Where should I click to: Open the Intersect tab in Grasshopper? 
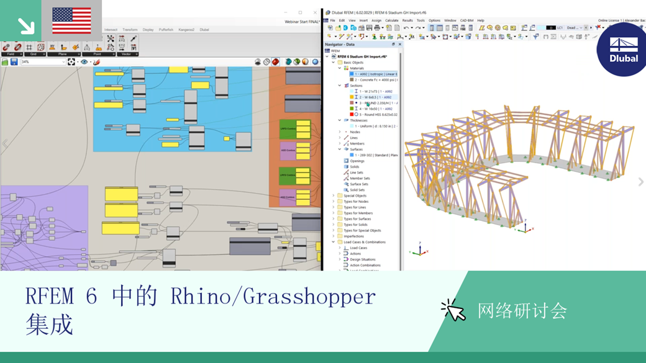(111, 30)
